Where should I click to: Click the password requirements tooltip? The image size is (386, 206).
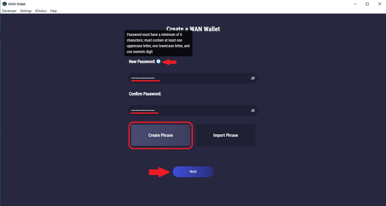pos(159,43)
